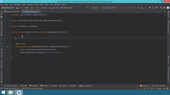170x95 pixels.
Task: Open the Device Manager side panel
Action: click(x=168, y=27)
